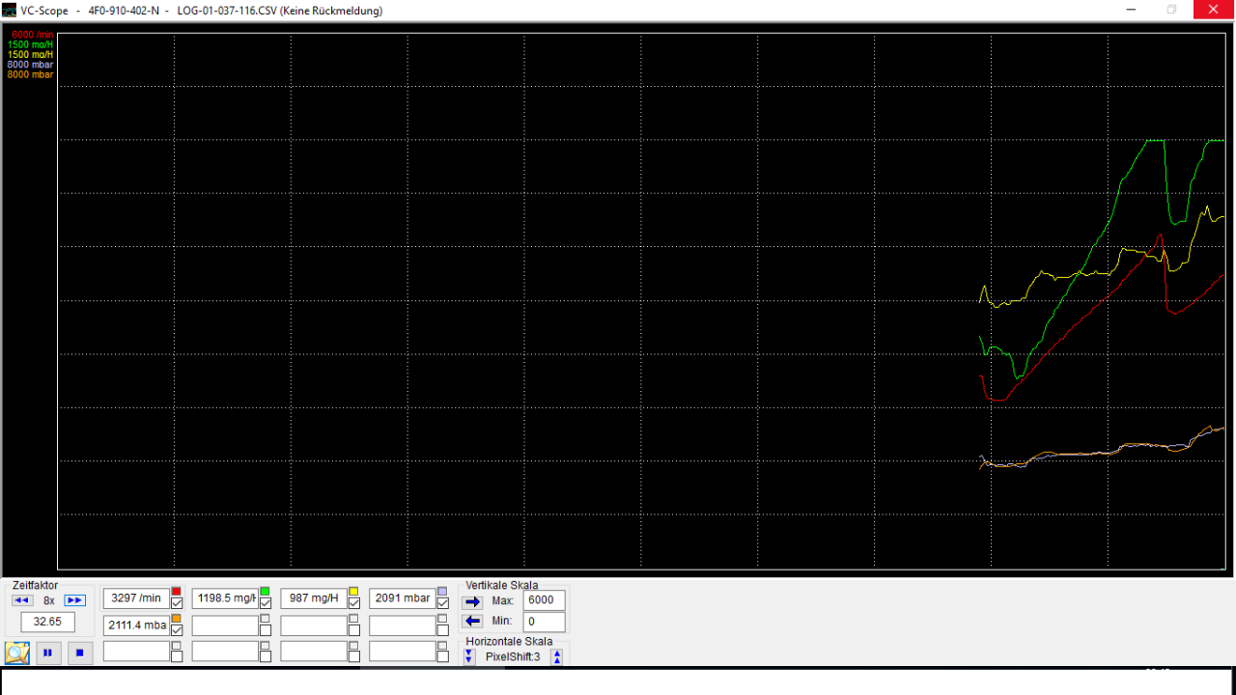The width and height of the screenshot is (1236, 695).
Task: Click the right arrow beside Max scale
Action: pos(473,601)
